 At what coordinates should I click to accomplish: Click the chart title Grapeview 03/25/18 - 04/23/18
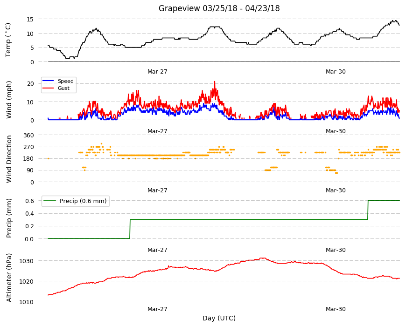coord(219,8)
